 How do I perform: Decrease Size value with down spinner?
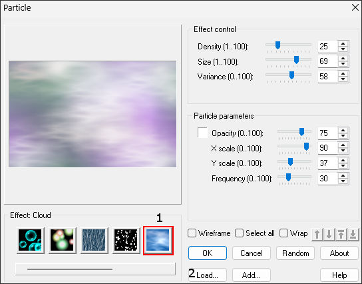click(343, 64)
